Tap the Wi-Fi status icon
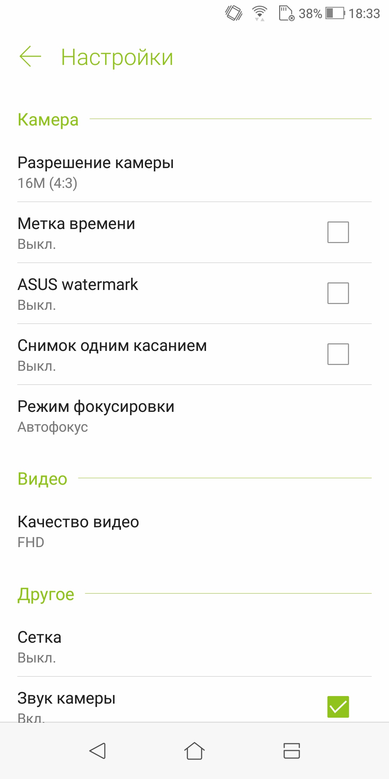Screen dimensions: 389x779 [x=260, y=14]
